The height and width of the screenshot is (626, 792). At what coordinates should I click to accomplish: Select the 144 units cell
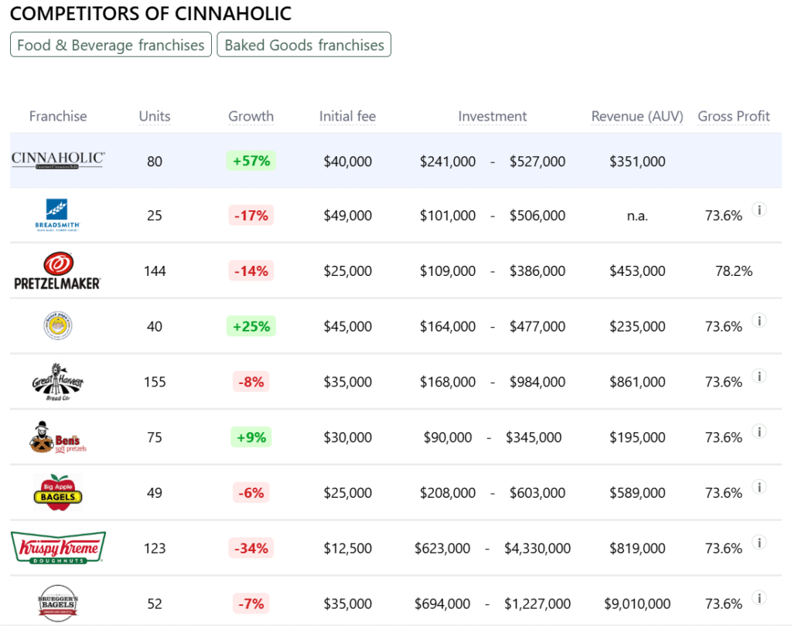[155, 271]
